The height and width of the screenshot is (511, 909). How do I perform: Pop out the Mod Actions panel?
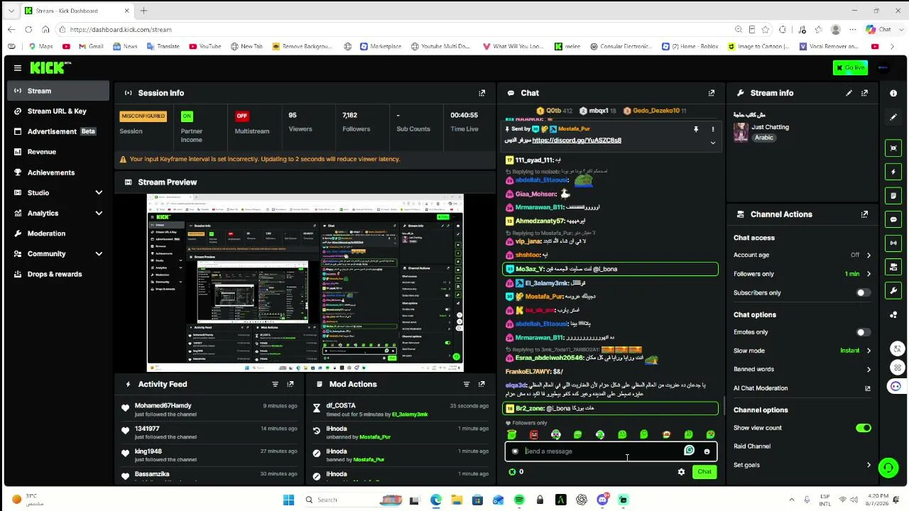tap(481, 384)
